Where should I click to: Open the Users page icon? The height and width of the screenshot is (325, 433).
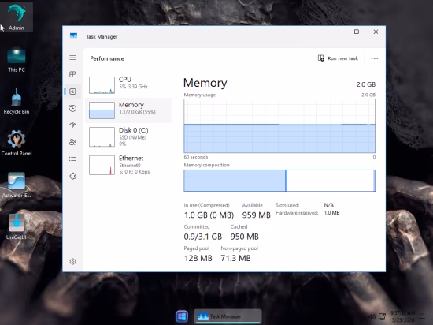tap(72, 142)
